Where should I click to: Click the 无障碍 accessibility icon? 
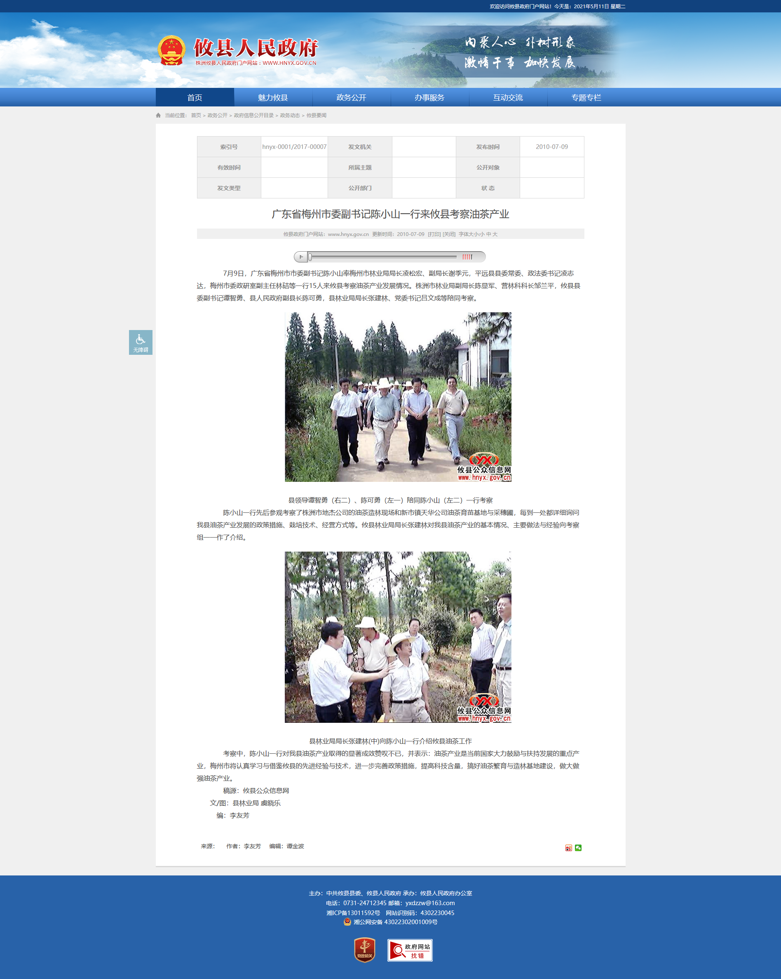click(x=140, y=342)
